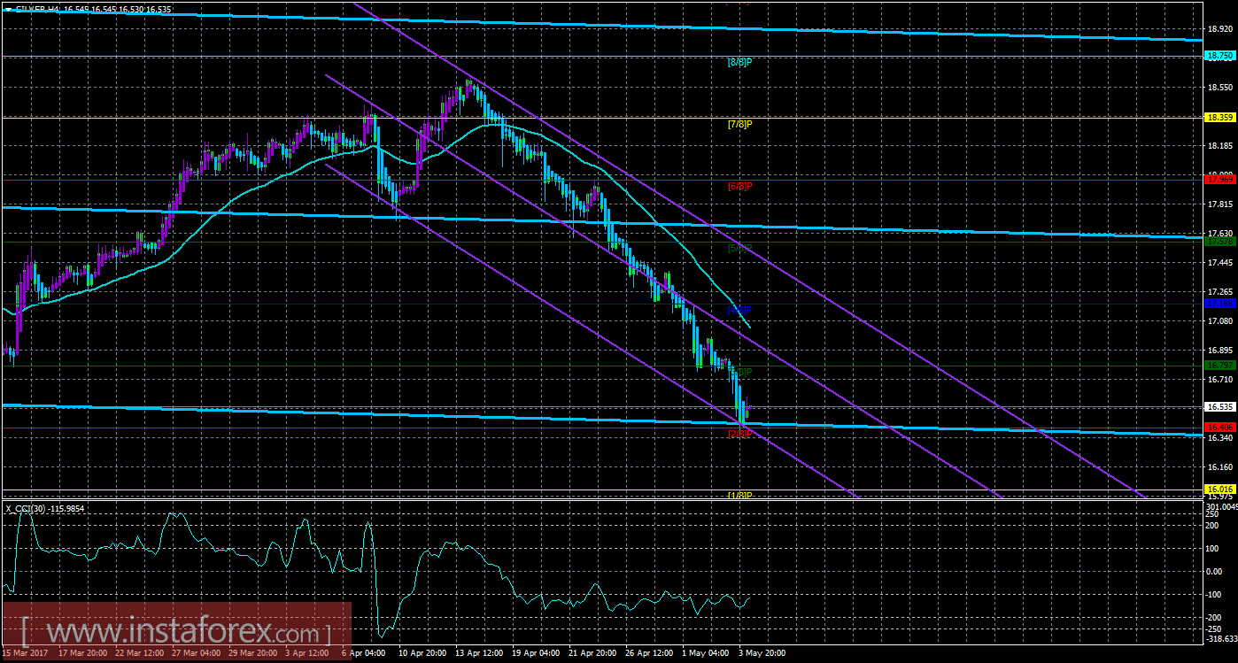Click the 17.445 price axis value

[x=1219, y=263]
